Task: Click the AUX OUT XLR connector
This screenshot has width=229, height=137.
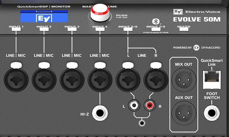Action: click(x=184, y=113)
